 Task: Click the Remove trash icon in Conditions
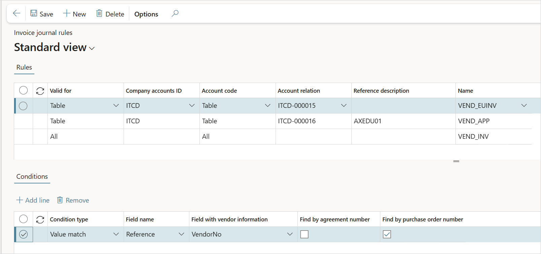60,200
